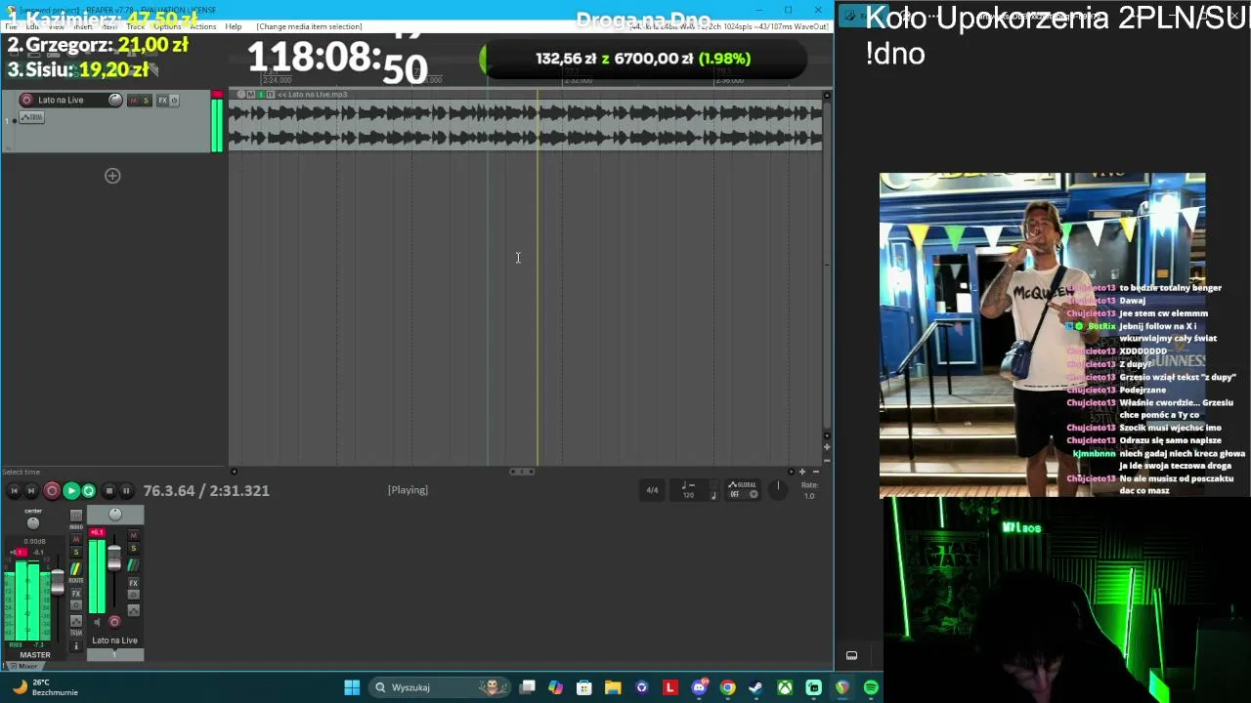Zoom in with the plus button

(x=802, y=472)
